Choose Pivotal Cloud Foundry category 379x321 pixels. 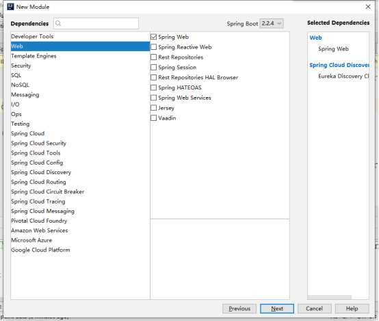(x=80, y=221)
